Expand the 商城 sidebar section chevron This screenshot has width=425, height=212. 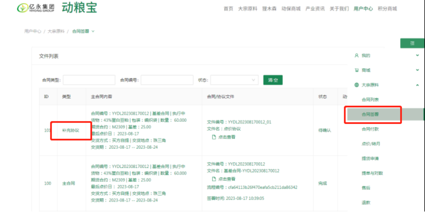(x=417, y=70)
